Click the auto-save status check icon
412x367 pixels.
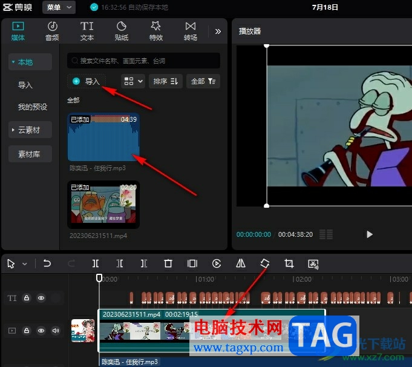pyautogui.click(x=94, y=7)
